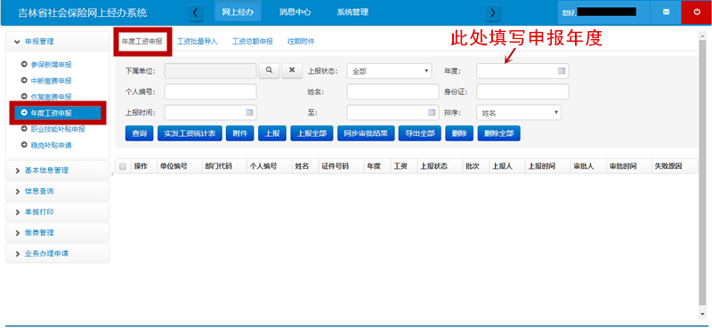Open the 排序 dropdown showing 姓名
712x328 pixels.
pyautogui.click(x=519, y=113)
